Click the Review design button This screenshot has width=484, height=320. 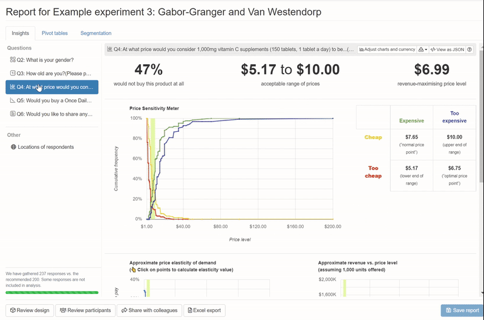pyautogui.click(x=30, y=310)
